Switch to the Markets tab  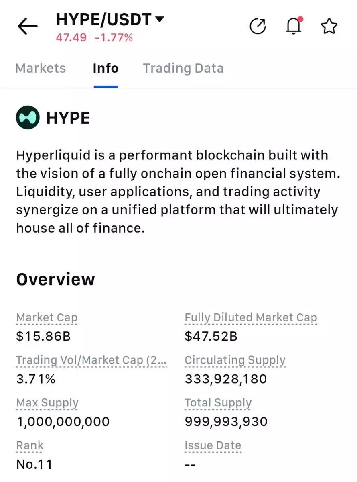click(x=41, y=68)
